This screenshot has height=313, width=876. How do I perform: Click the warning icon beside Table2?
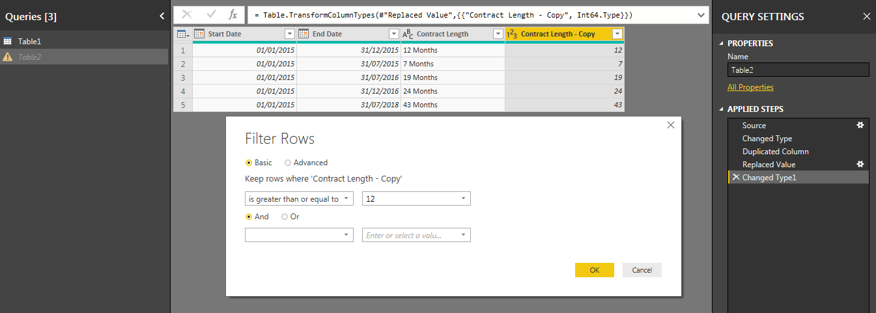click(x=8, y=57)
